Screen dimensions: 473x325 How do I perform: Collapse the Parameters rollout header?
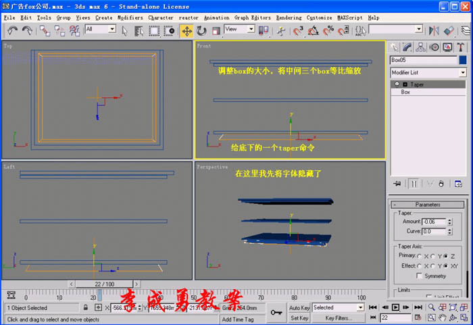click(x=428, y=205)
